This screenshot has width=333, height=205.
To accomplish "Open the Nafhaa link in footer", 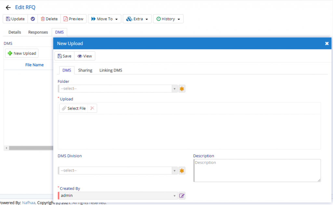I will point(29,203).
